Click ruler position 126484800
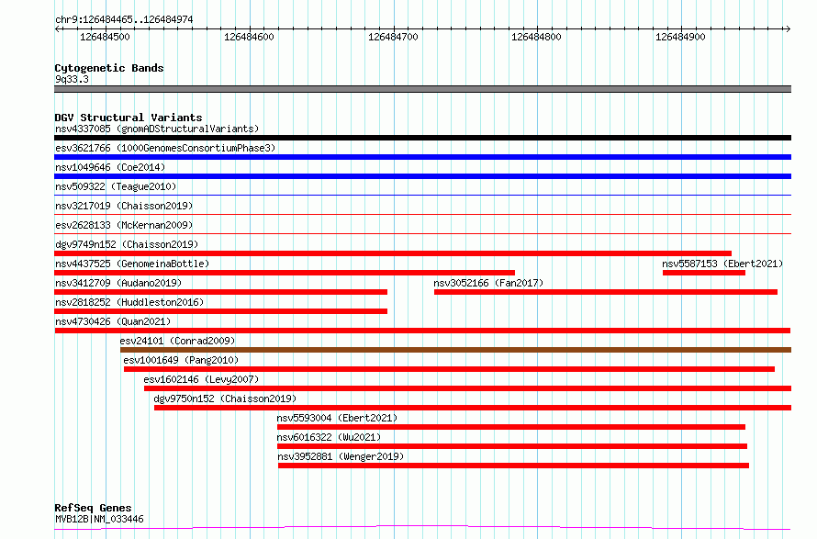This screenshot has width=817, height=539. pyautogui.click(x=536, y=37)
